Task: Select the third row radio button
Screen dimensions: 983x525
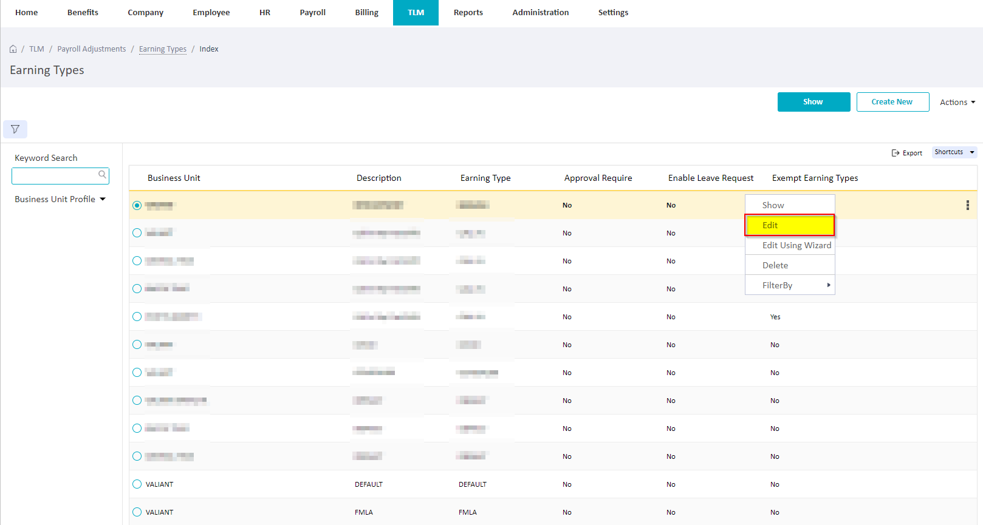Action: point(137,261)
